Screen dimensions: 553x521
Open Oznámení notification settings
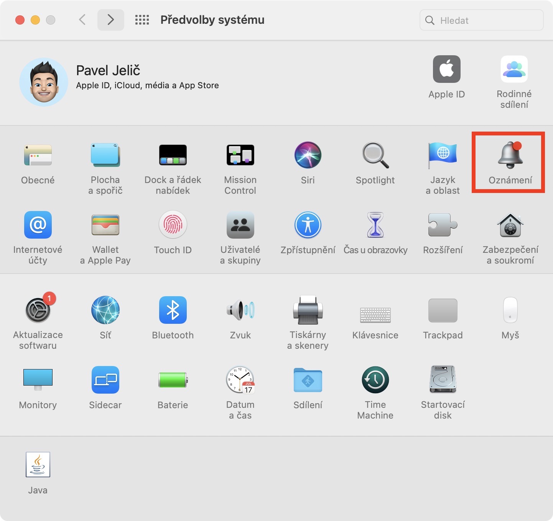point(510,155)
